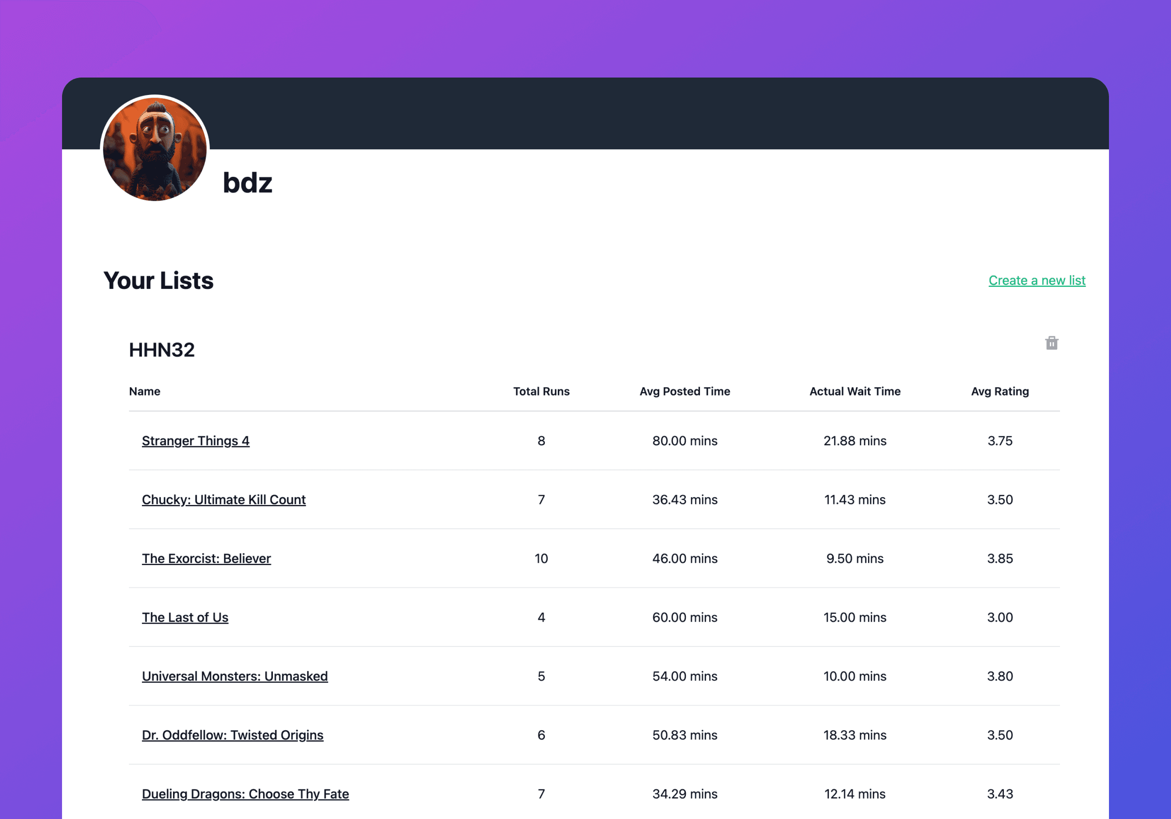Select the total runs value 10

tap(541, 558)
